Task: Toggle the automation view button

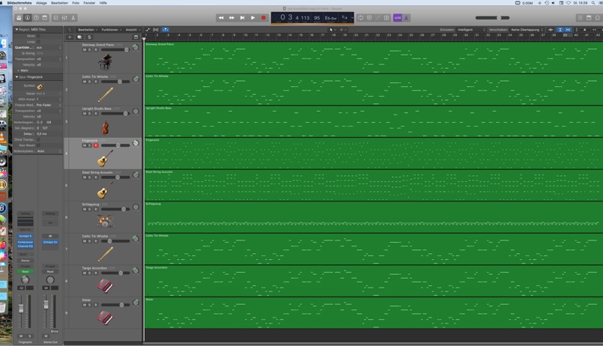Action: click(148, 30)
